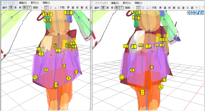Toggle 頂 vertex selection in left window
This screenshot has width=205, height=111.
11,8
